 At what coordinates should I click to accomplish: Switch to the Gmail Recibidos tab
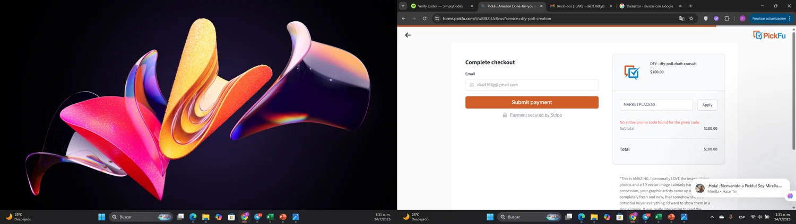coord(580,6)
